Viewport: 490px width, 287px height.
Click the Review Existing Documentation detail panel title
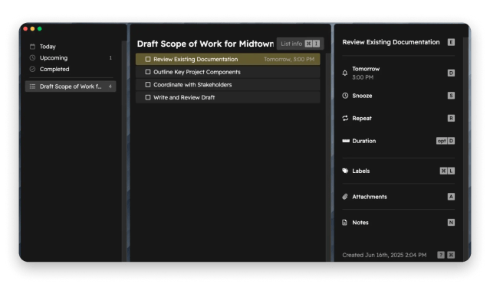click(x=391, y=42)
